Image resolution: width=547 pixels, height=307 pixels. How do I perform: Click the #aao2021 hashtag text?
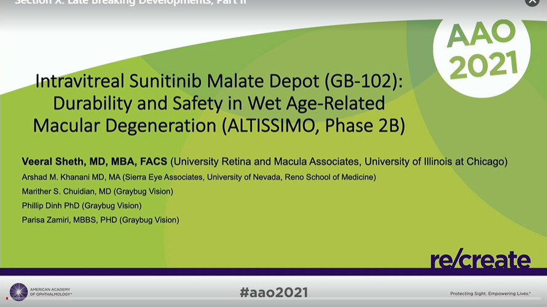(x=273, y=292)
